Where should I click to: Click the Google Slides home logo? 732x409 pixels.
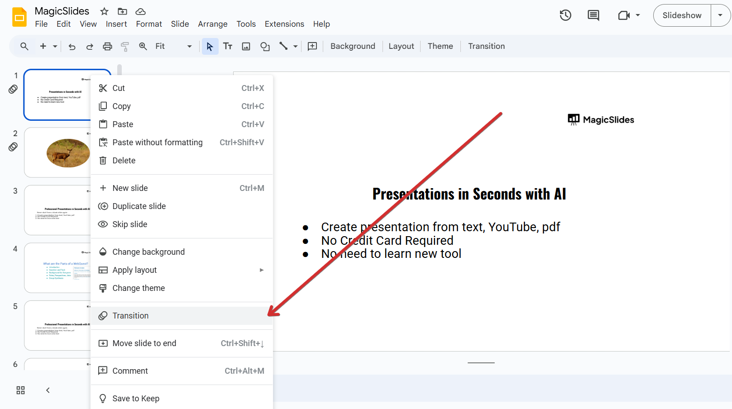point(19,17)
